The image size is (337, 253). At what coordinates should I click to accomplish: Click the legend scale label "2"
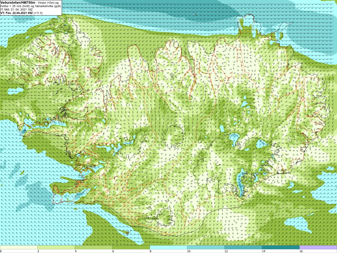(38, 251)
